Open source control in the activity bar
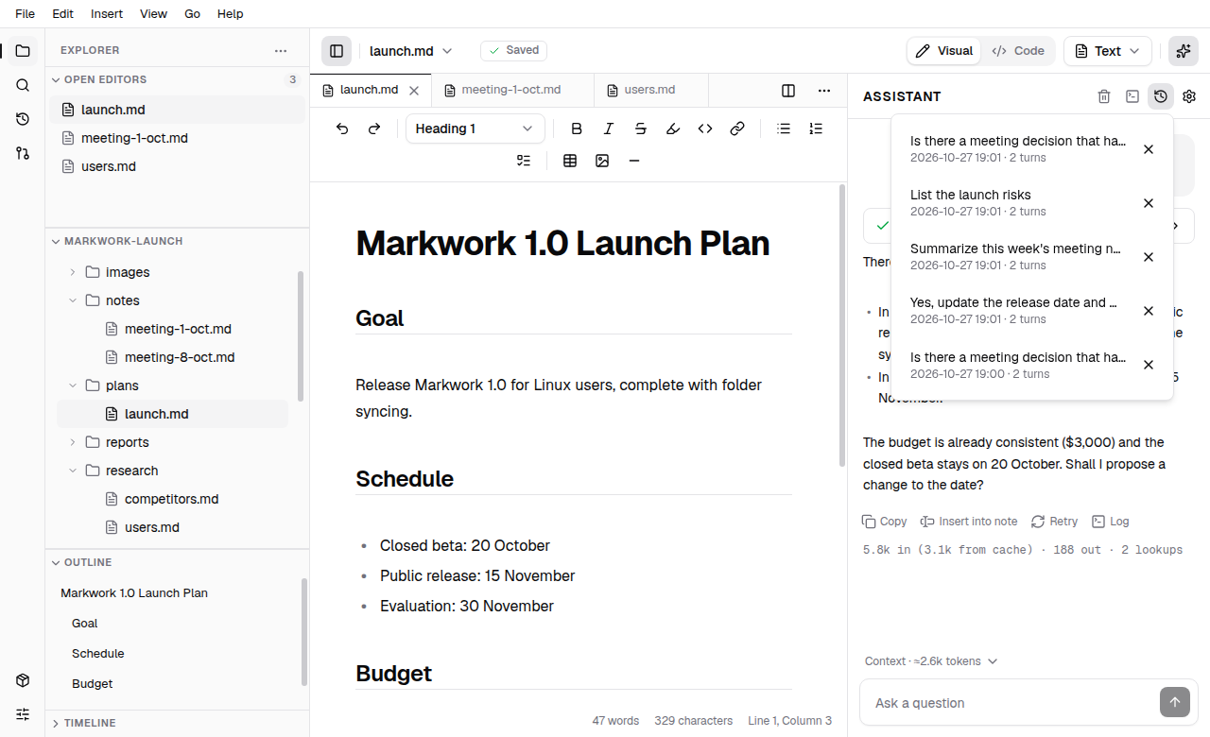 tap(23, 153)
